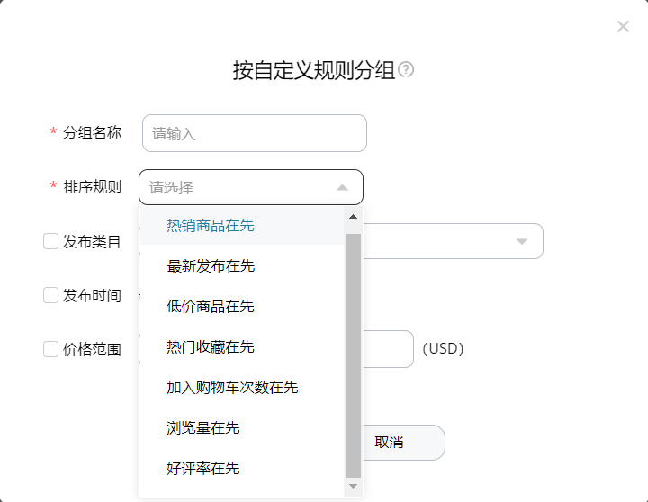
Task: Choose 加入购物车次数在先 option
Action: point(242,387)
